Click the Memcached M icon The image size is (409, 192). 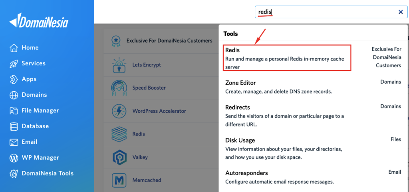(x=119, y=180)
